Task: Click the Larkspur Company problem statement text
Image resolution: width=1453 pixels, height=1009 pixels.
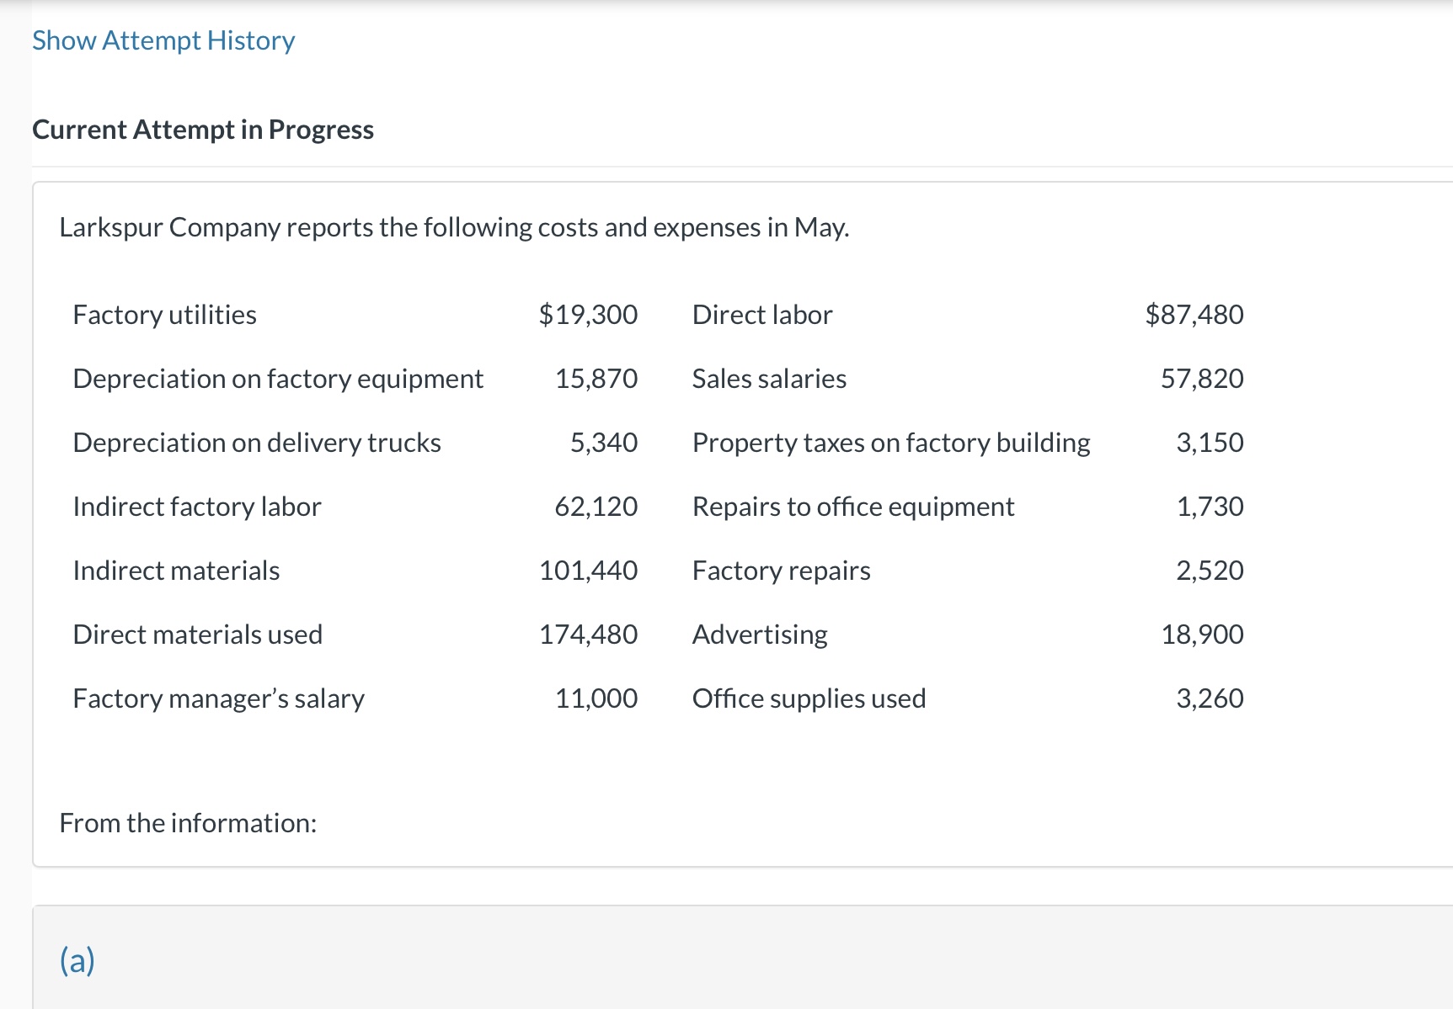Action: (x=454, y=227)
